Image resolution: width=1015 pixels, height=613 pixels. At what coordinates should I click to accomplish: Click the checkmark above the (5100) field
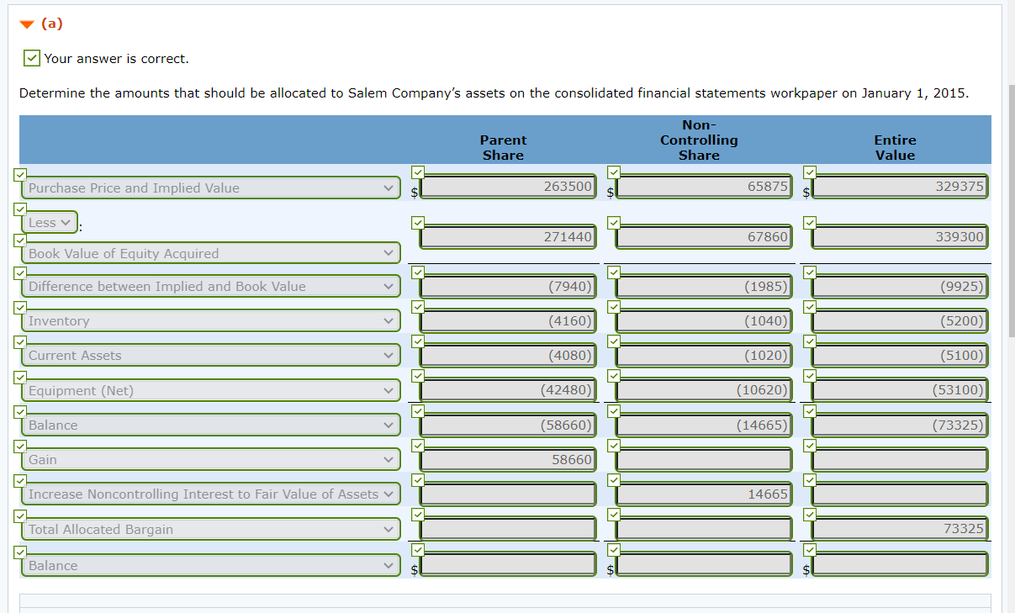tap(809, 341)
